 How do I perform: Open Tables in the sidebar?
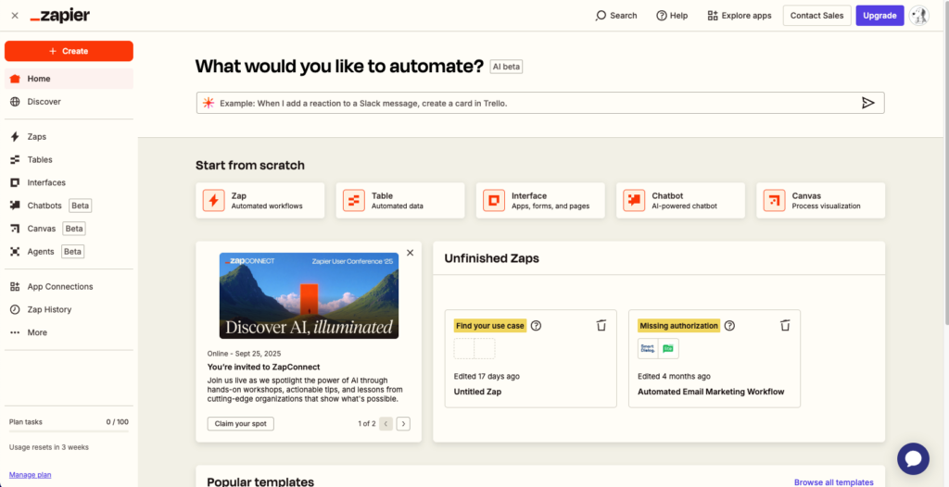(69, 160)
